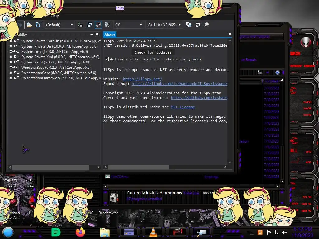Click left arrow of About horizontal scrollbar
This screenshot has width=319, height=239.
tap(106, 167)
